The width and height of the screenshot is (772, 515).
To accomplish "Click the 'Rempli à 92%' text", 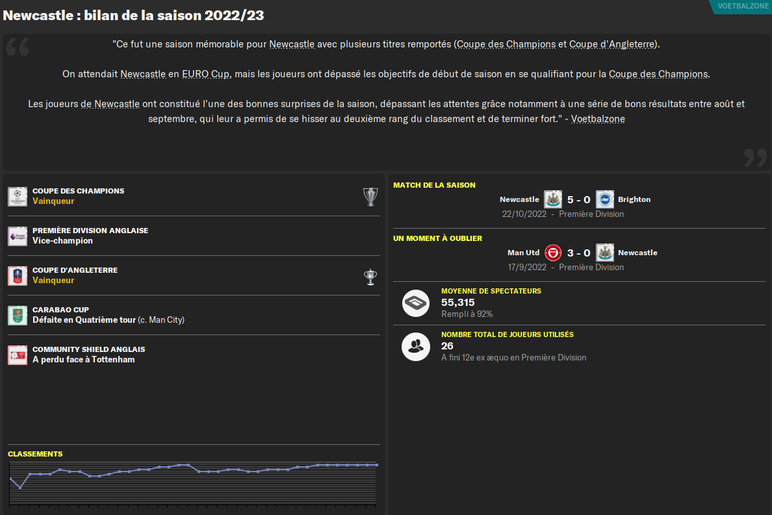I will (x=467, y=314).
